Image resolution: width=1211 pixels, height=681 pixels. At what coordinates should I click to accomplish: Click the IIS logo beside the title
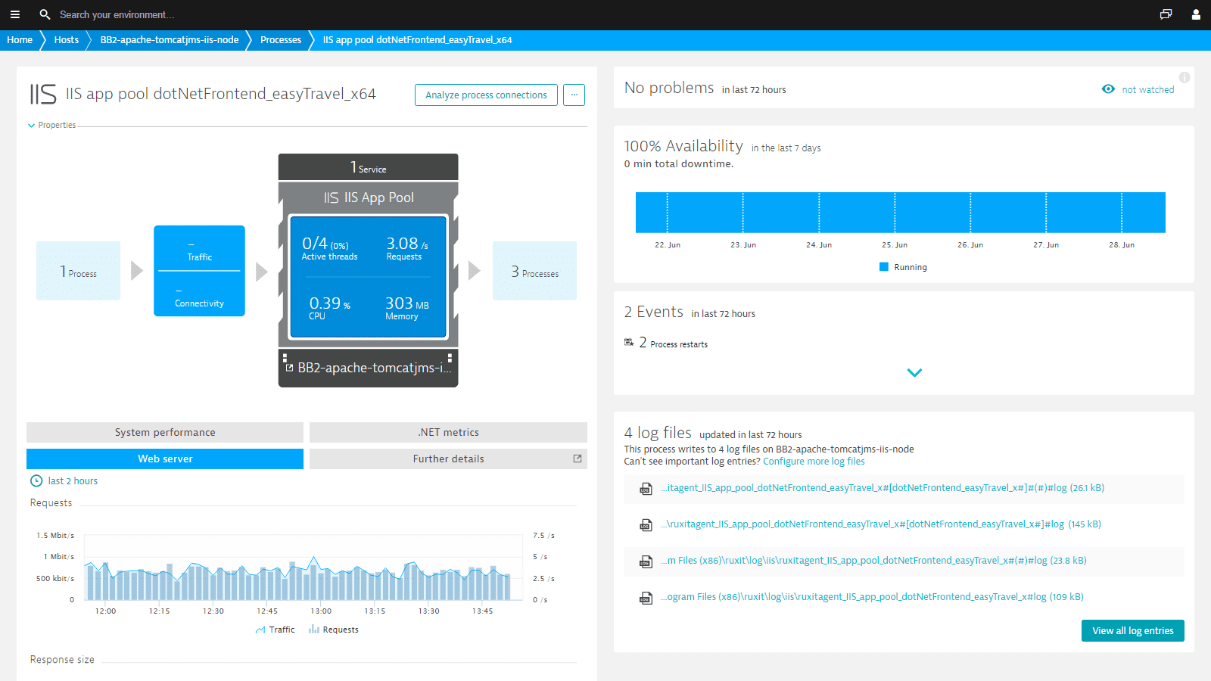pos(43,95)
